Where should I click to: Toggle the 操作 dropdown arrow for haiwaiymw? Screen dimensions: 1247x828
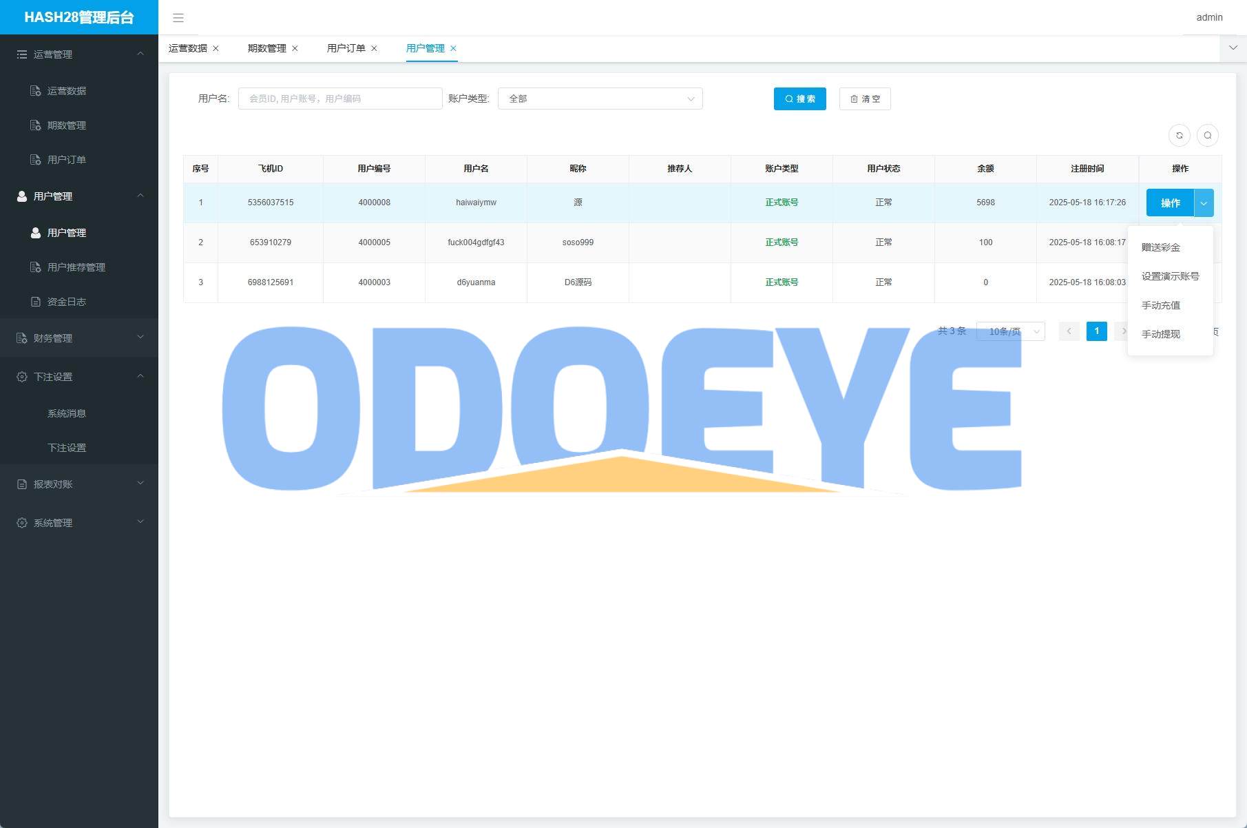[1204, 203]
